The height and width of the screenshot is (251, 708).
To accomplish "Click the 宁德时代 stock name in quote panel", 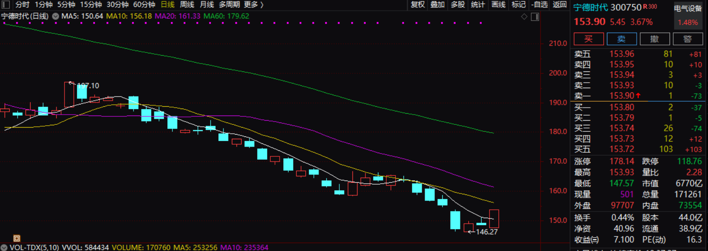I will pyautogui.click(x=590, y=8).
